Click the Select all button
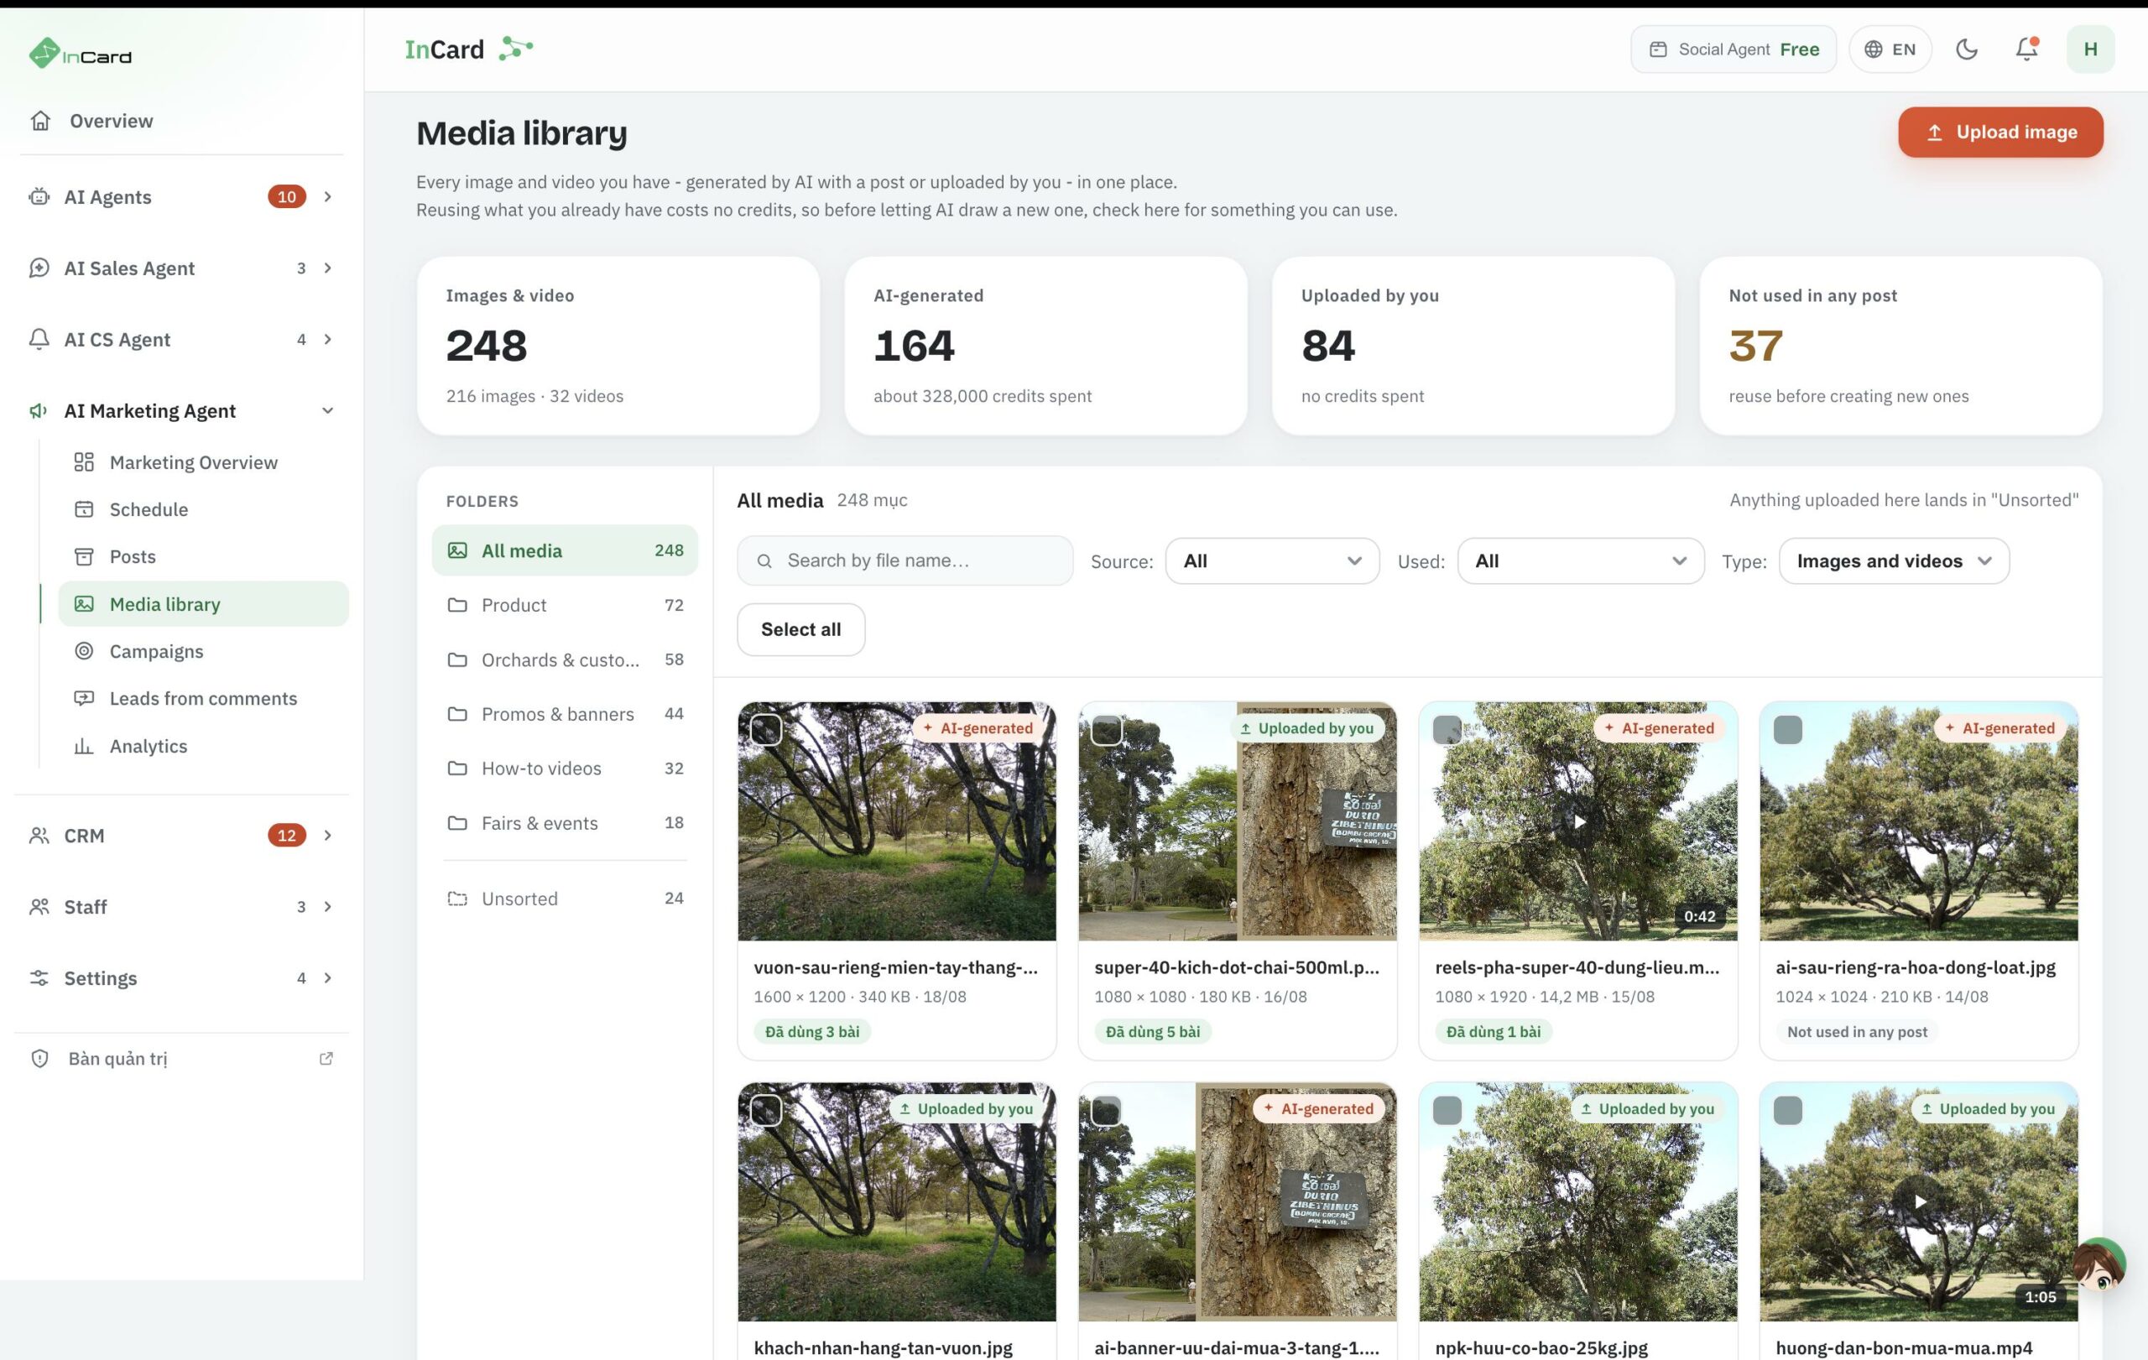The width and height of the screenshot is (2148, 1360). pyautogui.click(x=800, y=629)
